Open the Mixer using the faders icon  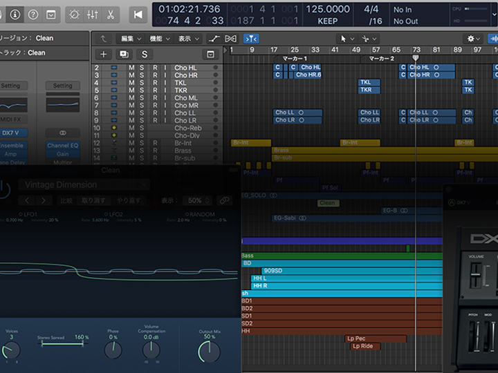(x=92, y=14)
